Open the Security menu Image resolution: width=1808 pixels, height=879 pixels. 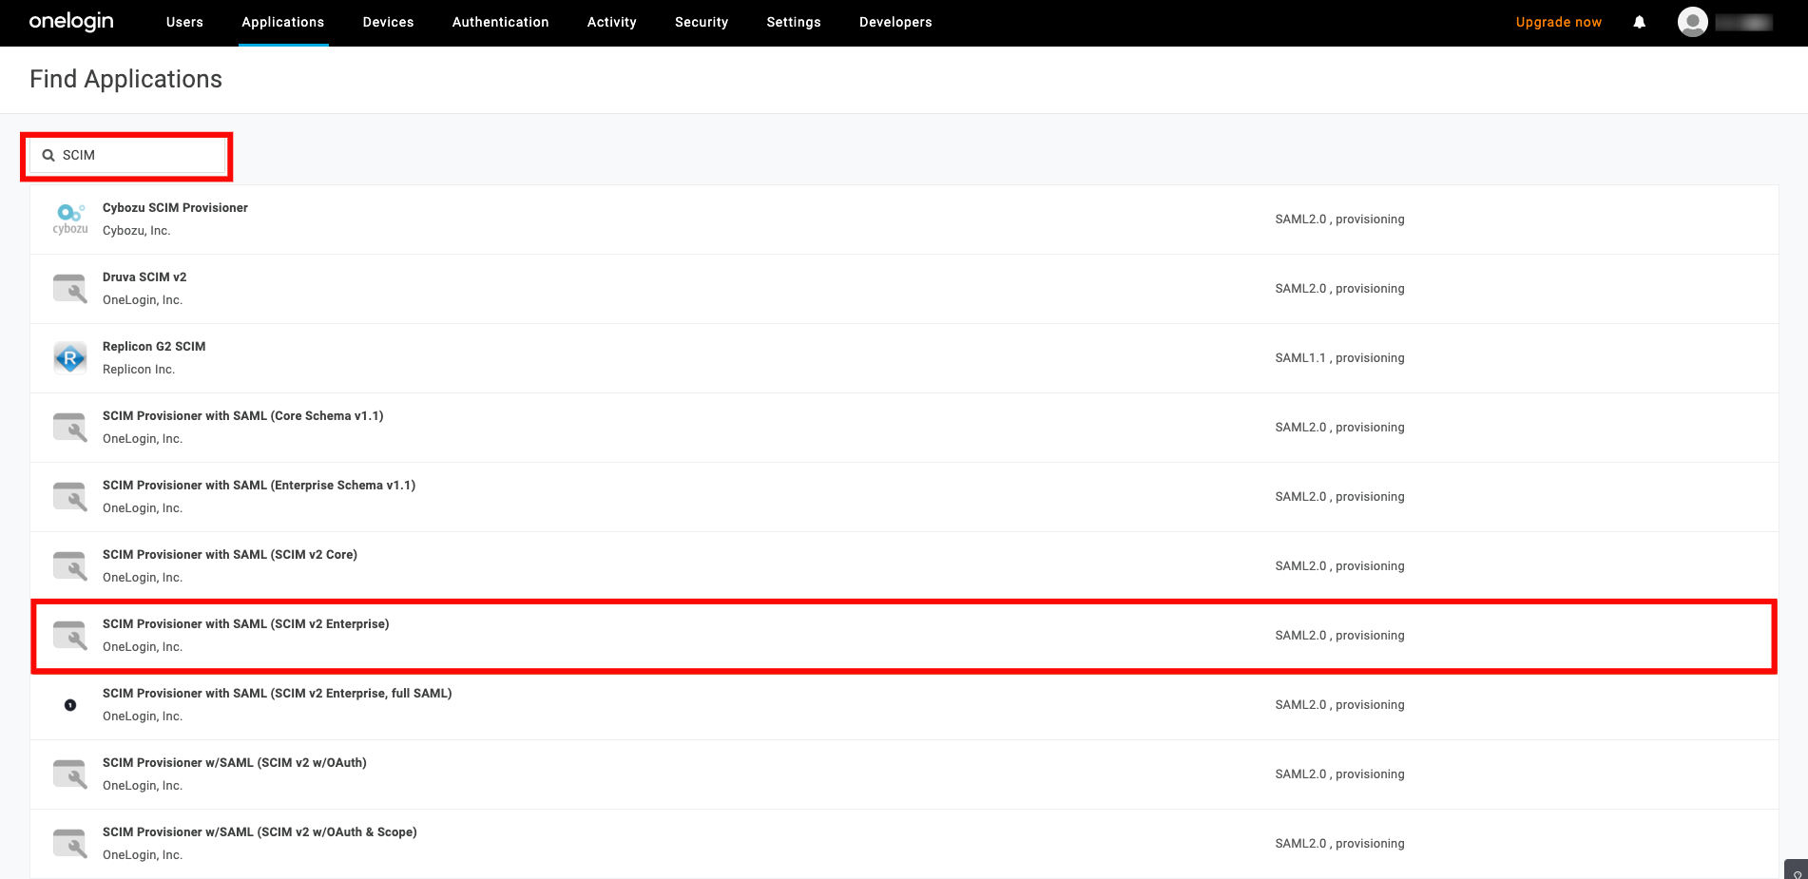(702, 22)
